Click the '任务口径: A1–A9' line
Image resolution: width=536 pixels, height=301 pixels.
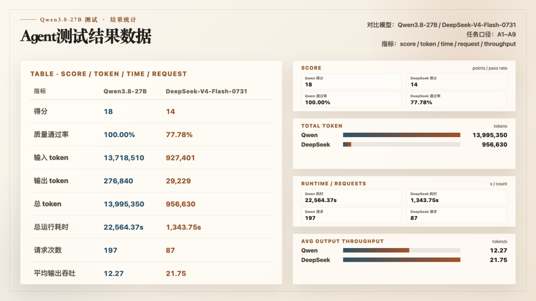tap(491, 35)
